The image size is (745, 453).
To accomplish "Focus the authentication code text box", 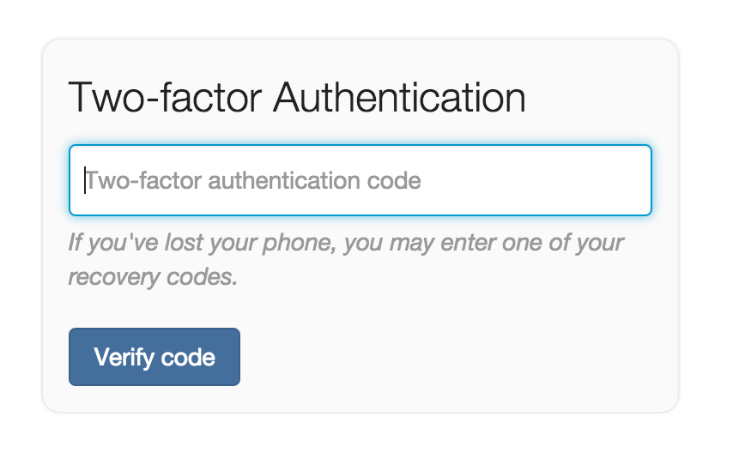I will pos(360,180).
